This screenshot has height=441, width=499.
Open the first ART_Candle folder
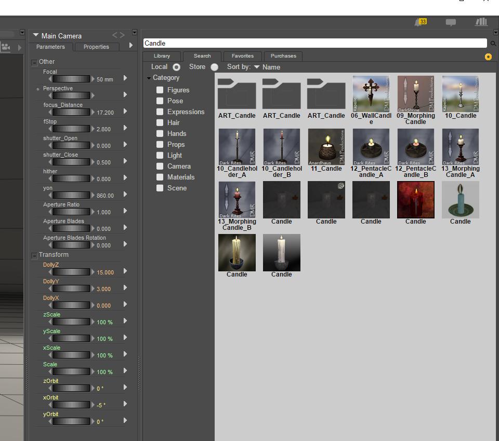point(237,94)
